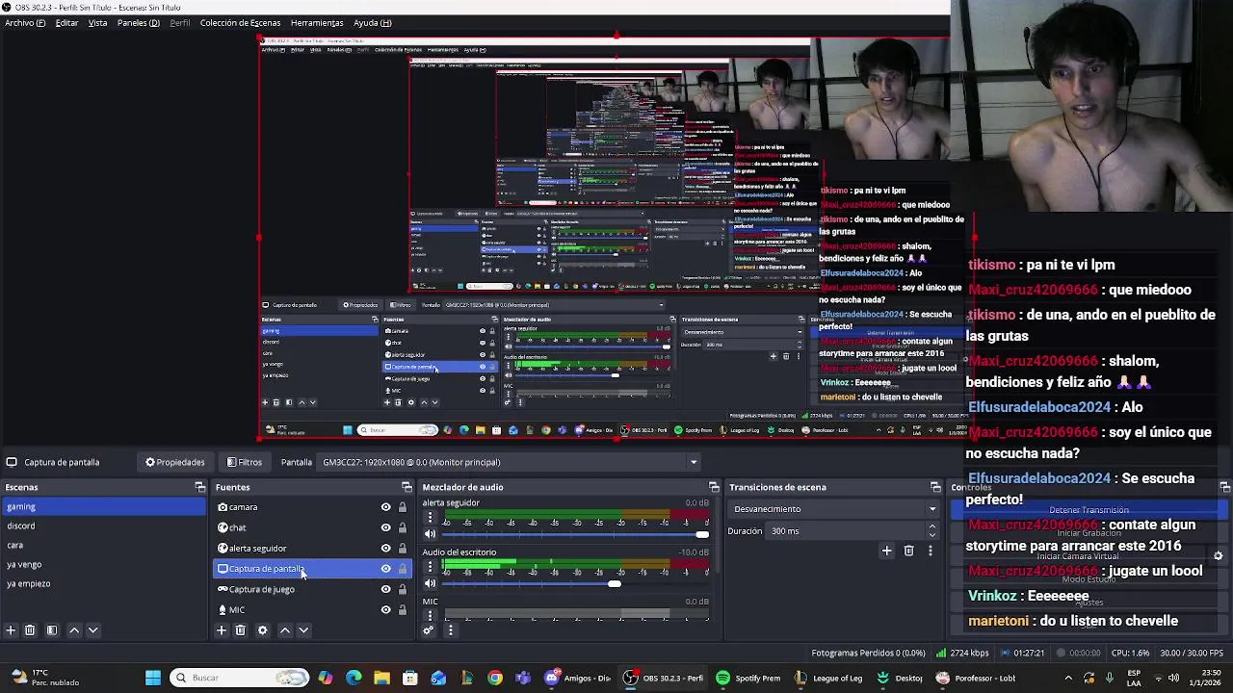This screenshot has width=1233, height=693.
Task: Undock the Escenas panel using its float icon
Action: 199,487
